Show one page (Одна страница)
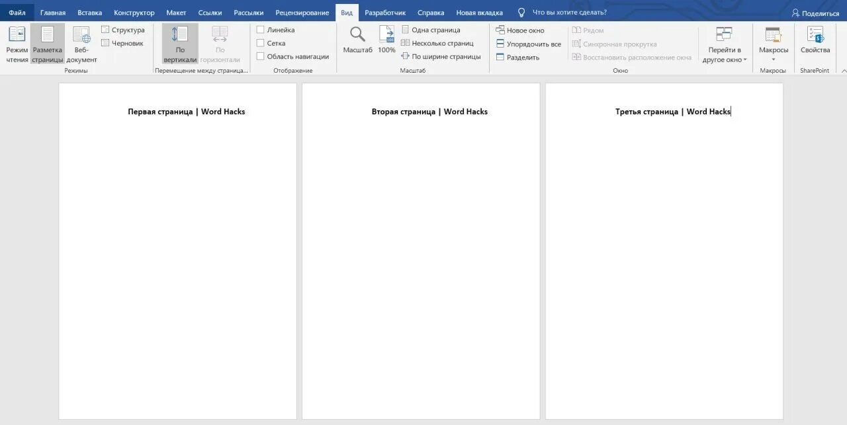Image resolution: width=847 pixels, height=425 pixels. point(431,30)
